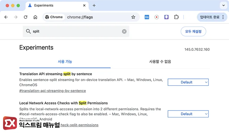This screenshot has height=133, width=229.
Task: Click Local Network Access Checks title
Action: click(64, 103)
